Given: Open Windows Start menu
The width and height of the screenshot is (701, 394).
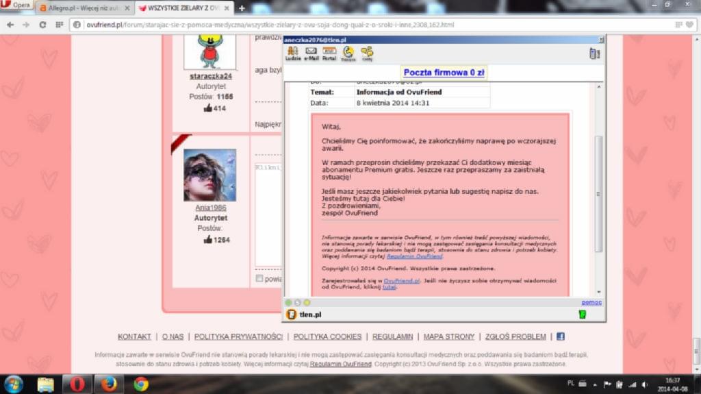Looking at the screenshot, I should [14, 384].
